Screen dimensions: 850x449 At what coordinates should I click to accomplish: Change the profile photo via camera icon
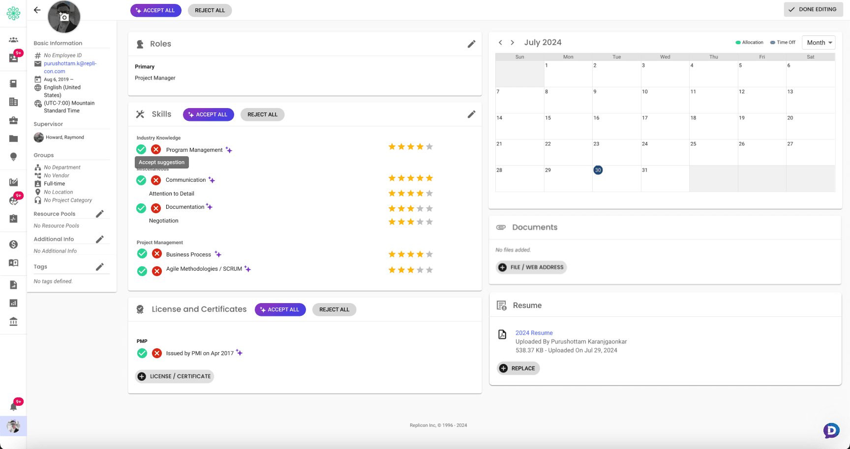tap(64, 17)
